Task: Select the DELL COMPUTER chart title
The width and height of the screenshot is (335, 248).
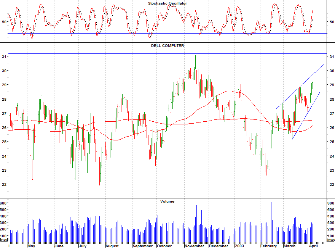Action: (x=167, y=46)
